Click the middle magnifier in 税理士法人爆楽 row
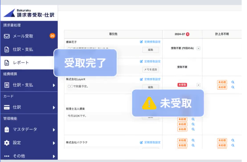This screenshot has height=162, width=247. [193, 124]
